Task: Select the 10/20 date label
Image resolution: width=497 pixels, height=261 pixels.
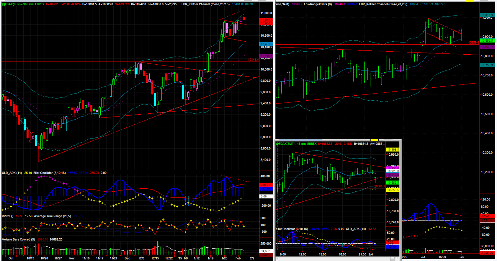Action: [x=44, y=258]
